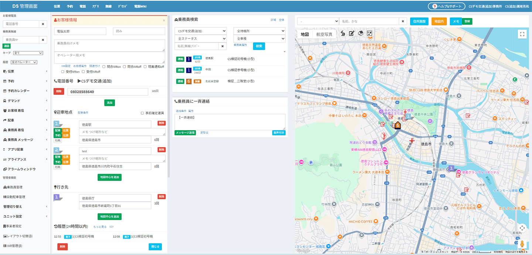Open the 全車種 vehicle type dropdown
The image size is (532, 255).
click(x=259, y=38)
